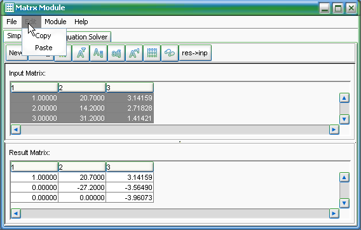Open the Module menu
The width and height of the screenshot is (361, 230).
click(x=55, y=22)
